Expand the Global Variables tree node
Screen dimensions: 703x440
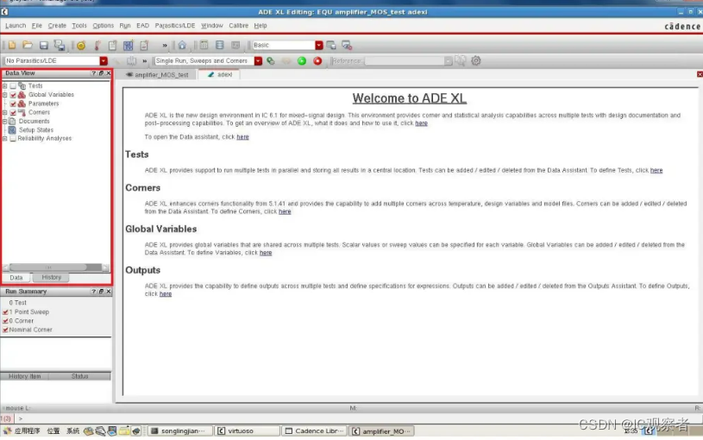tap(4, 95)
